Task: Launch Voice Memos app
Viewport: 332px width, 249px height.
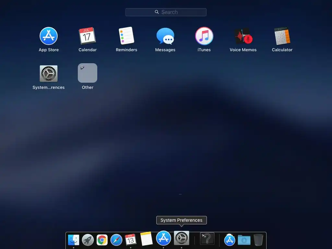Action: (x=243, y=36)
